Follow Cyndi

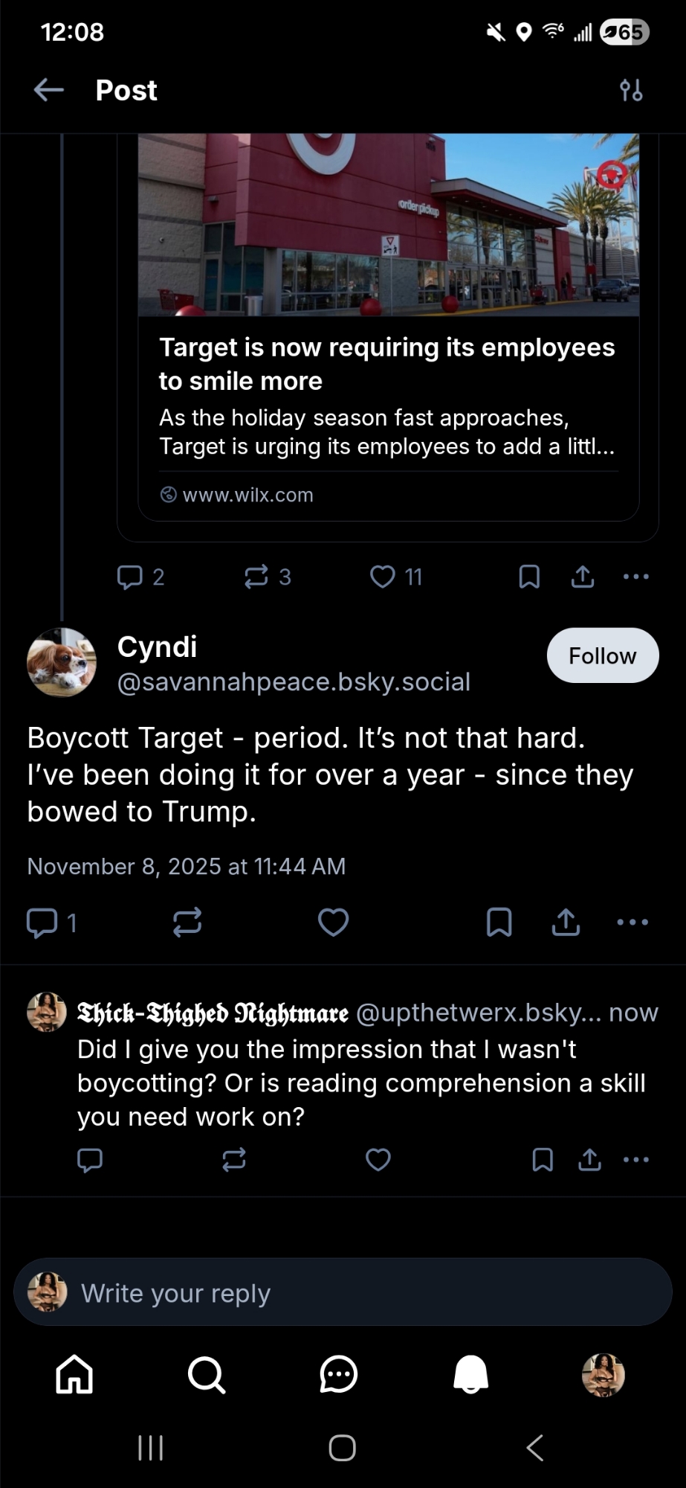pos(602,656)
